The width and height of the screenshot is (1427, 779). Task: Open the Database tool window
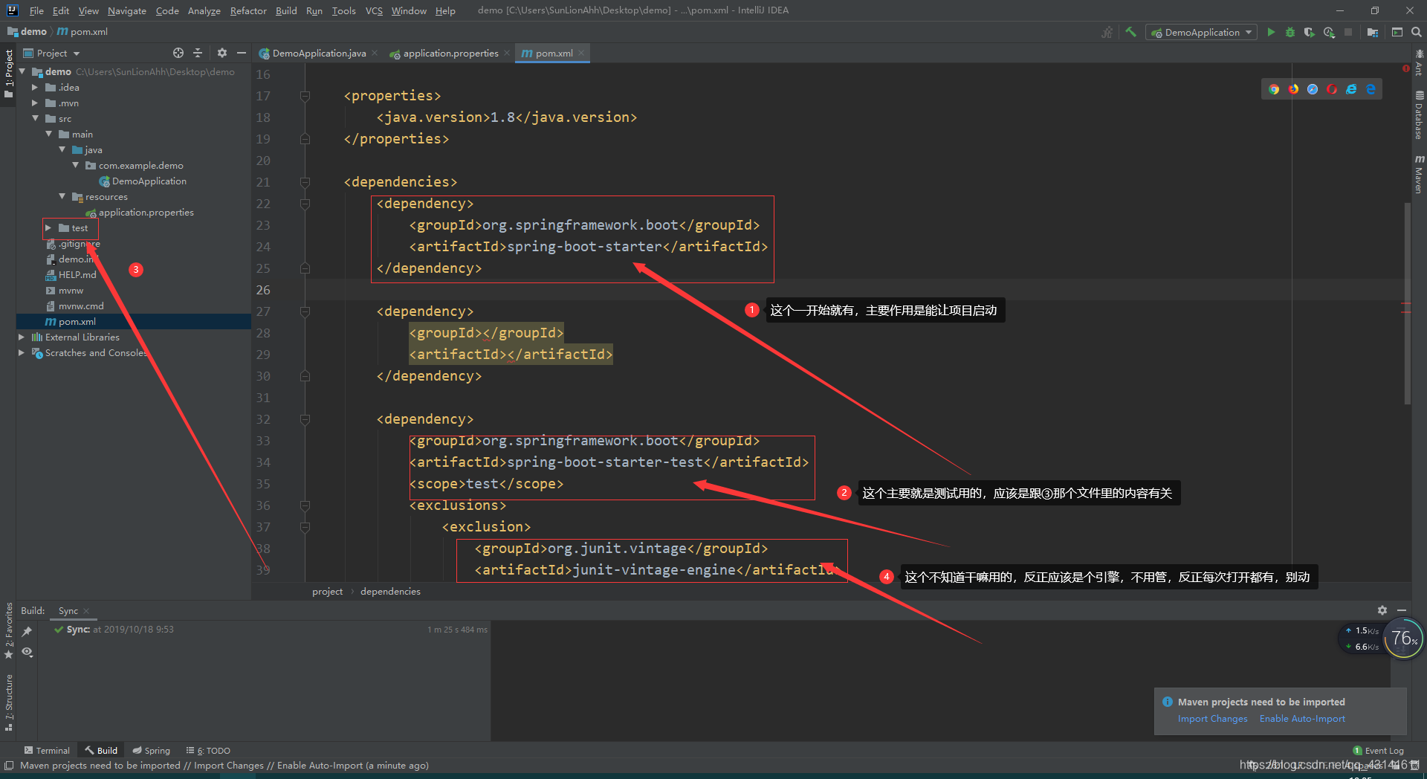point(1419,115)
